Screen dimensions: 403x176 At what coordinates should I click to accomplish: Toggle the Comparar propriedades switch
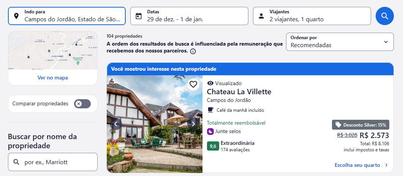point(82,104)
